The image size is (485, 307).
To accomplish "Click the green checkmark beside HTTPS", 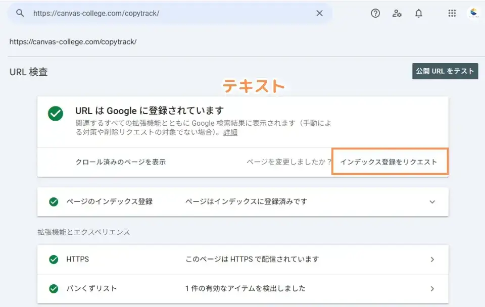I will (54, 260).
